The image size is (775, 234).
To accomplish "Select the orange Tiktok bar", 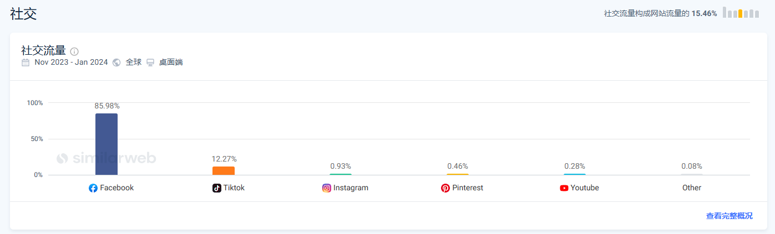I will (x=224, y=171).
